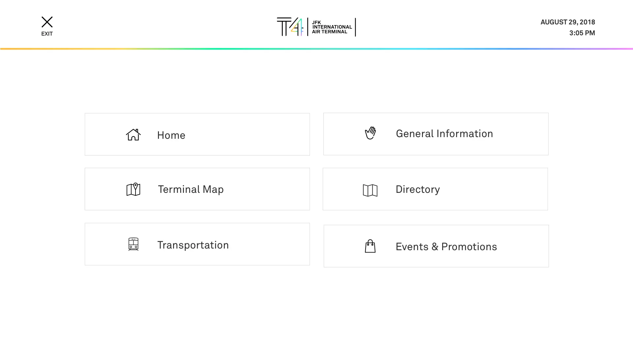View Events & Promotions
Viewport: 633px width, 356px height.
click(436, 246)
